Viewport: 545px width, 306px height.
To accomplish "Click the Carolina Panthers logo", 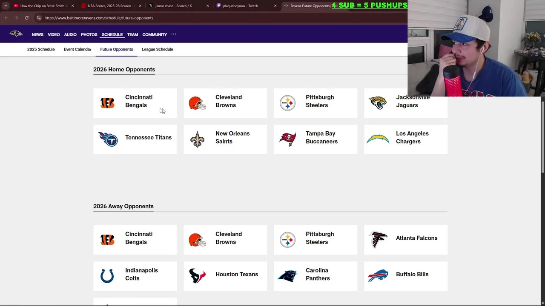I will [x=287, y=276].
